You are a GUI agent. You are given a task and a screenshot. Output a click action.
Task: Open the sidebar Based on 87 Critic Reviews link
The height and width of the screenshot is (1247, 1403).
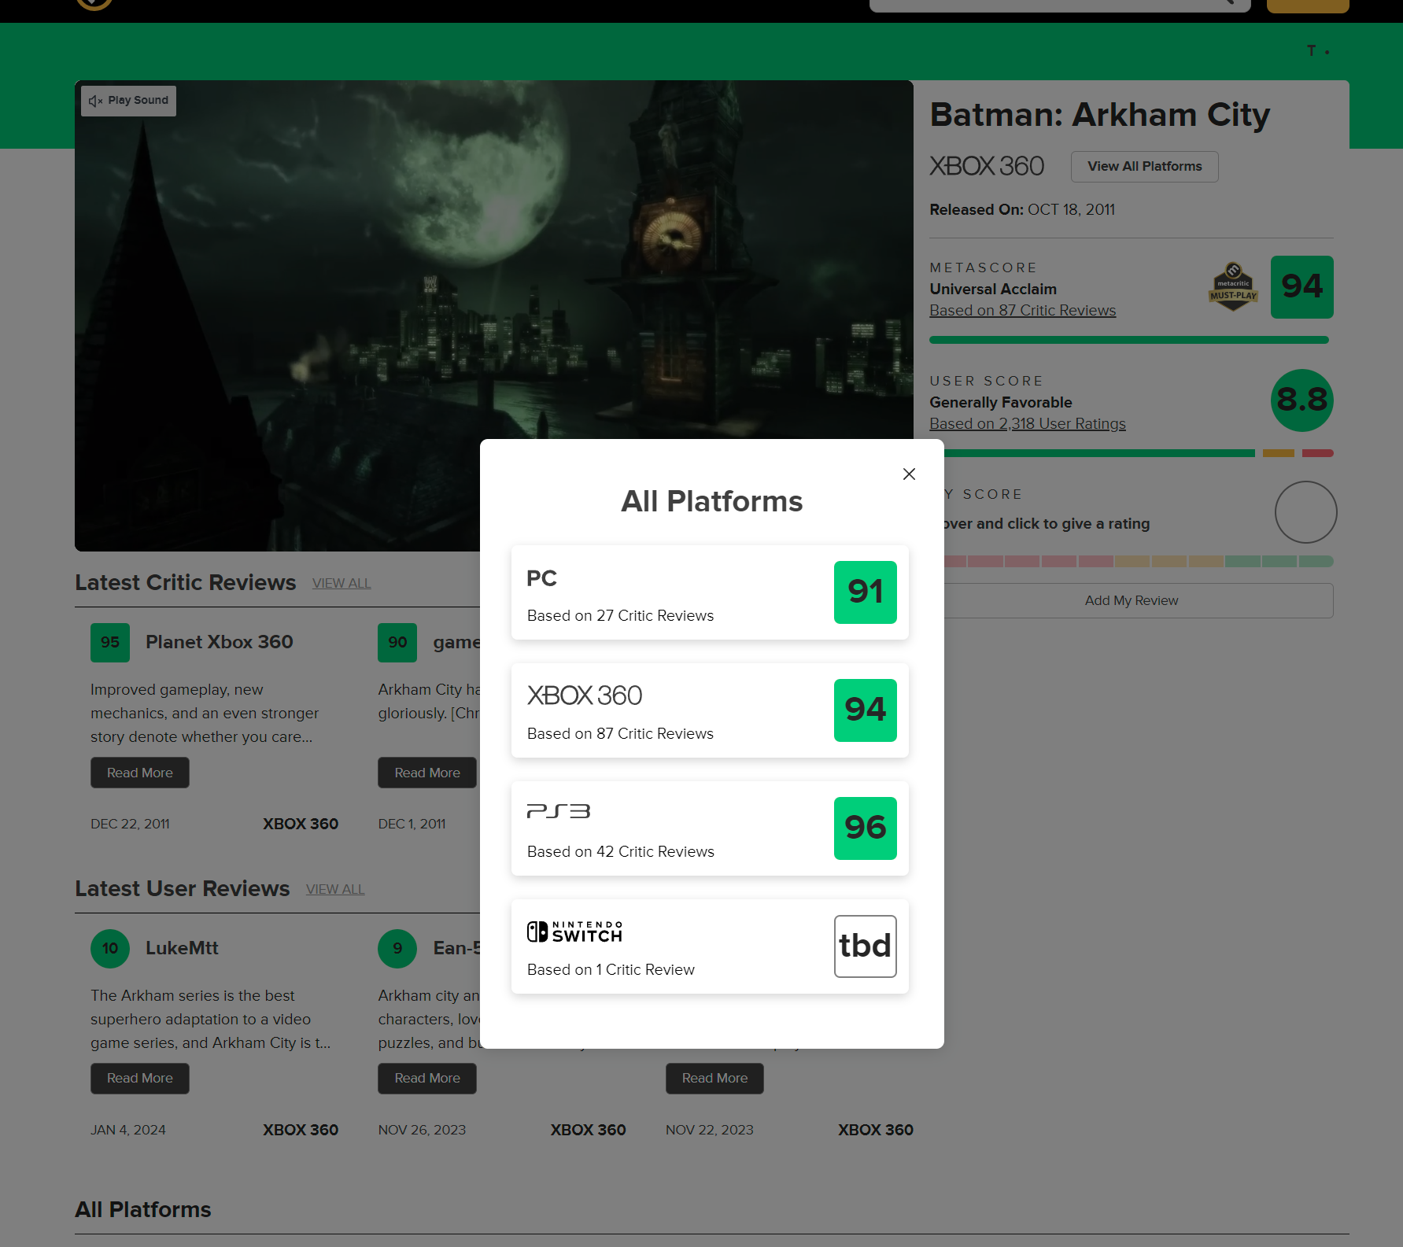tap(1022, 311)
